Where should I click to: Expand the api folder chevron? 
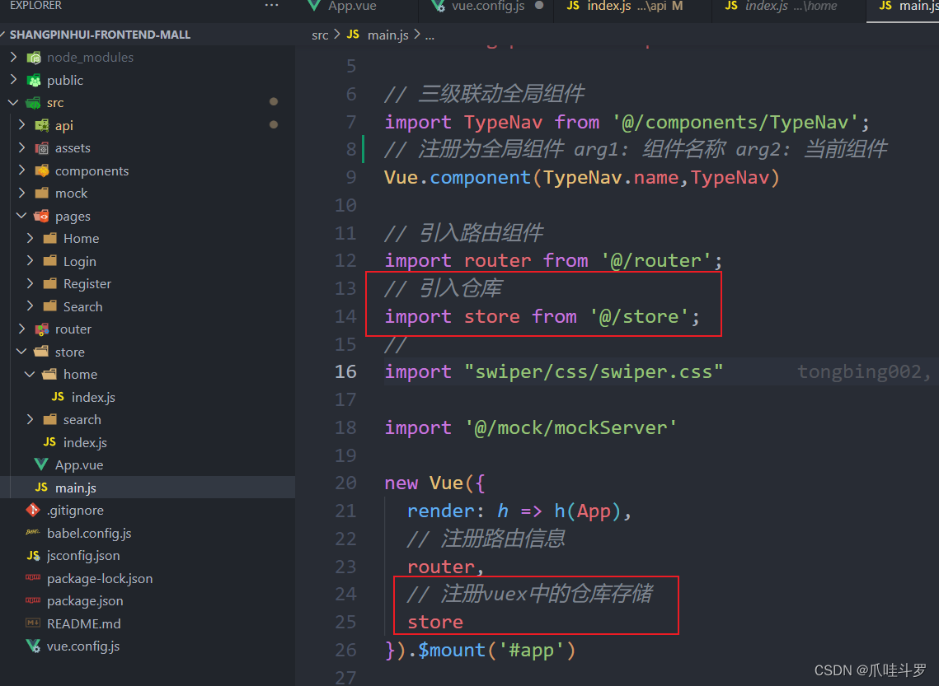point(22,126)
